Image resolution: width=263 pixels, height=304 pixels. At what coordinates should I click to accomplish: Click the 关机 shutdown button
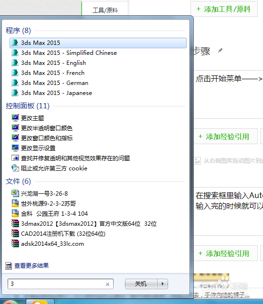click(141, 284)
